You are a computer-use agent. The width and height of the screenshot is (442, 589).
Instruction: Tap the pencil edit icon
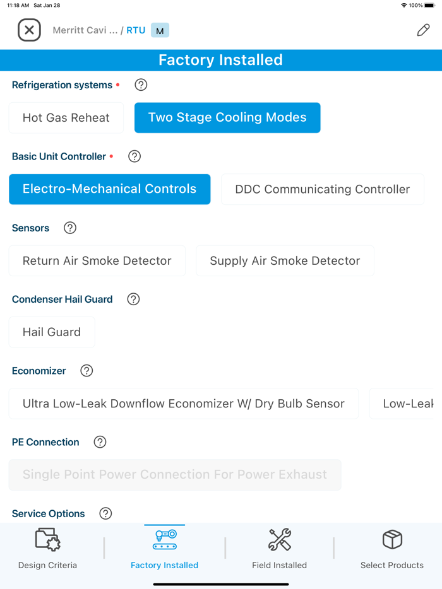[x=423, y=30]
